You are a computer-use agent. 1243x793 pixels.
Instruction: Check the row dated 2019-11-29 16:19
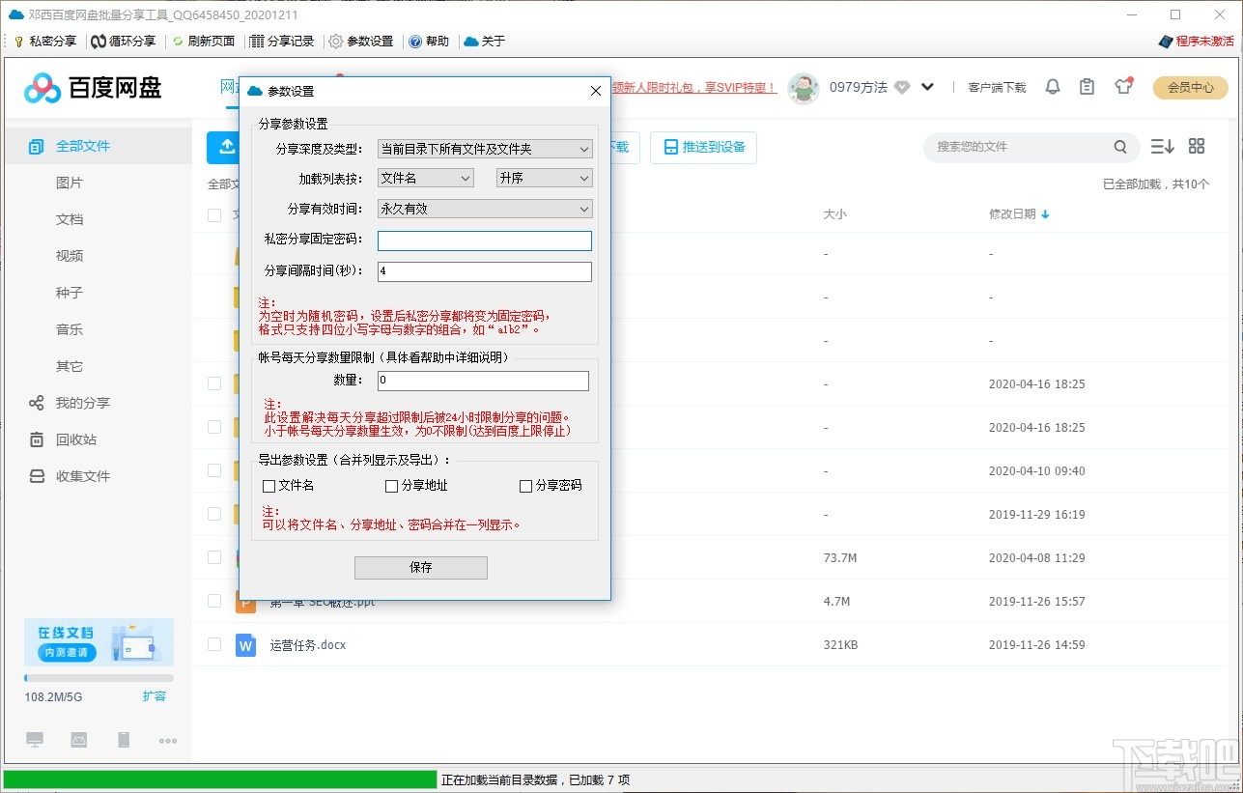pos(214,514)
